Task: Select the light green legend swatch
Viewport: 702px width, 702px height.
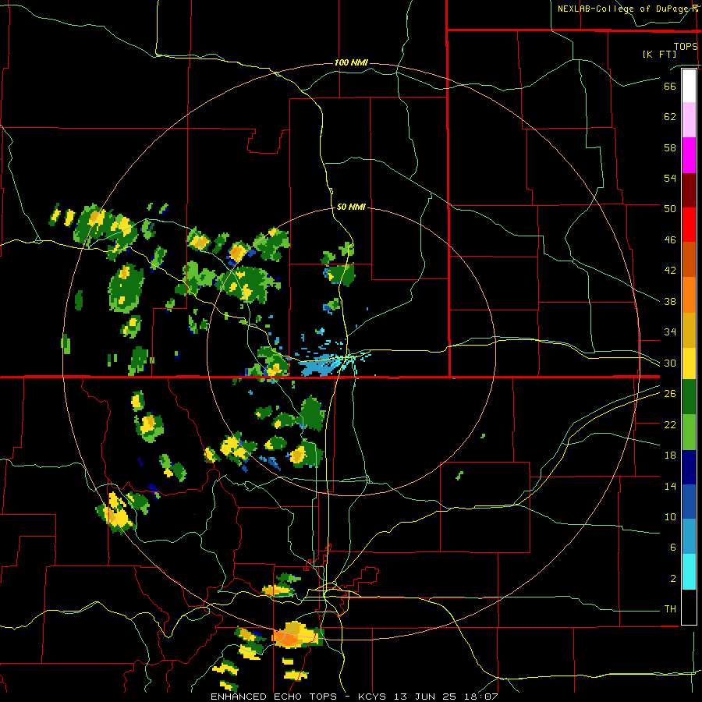Action: coord(689,432)
